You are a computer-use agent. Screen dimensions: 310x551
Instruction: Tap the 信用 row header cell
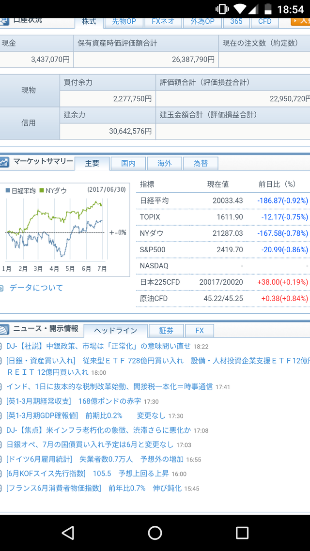click(x=29, y=123)
